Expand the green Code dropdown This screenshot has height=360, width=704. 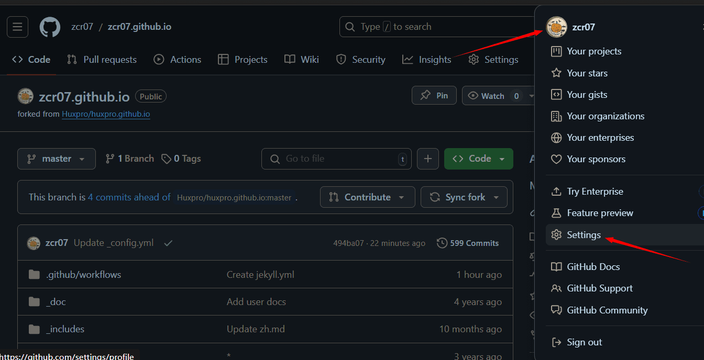coord(478,159)
